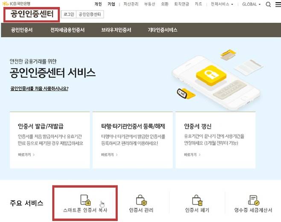Open 공인인증서 navigation tab
Screen dimensions: 281x222
point(22,30)
